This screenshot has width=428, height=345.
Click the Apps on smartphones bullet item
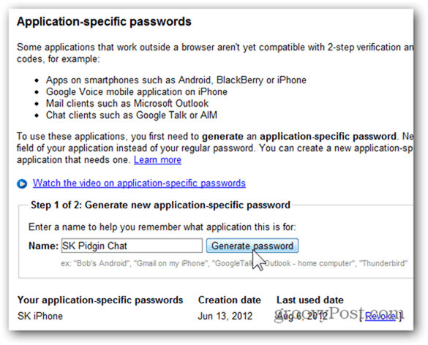tap(176, 80)
